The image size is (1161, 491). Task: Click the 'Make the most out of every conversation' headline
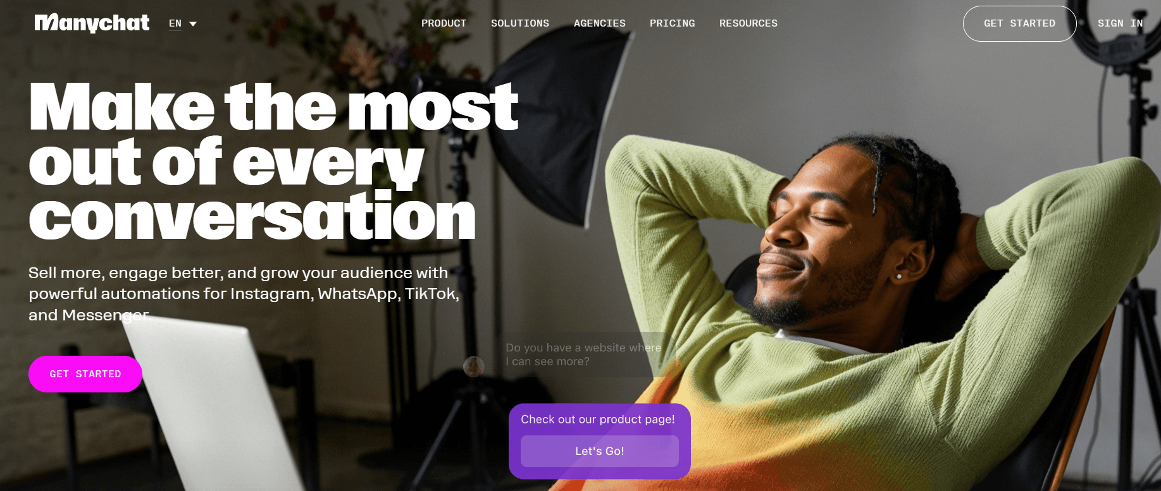tap(273, 161)
